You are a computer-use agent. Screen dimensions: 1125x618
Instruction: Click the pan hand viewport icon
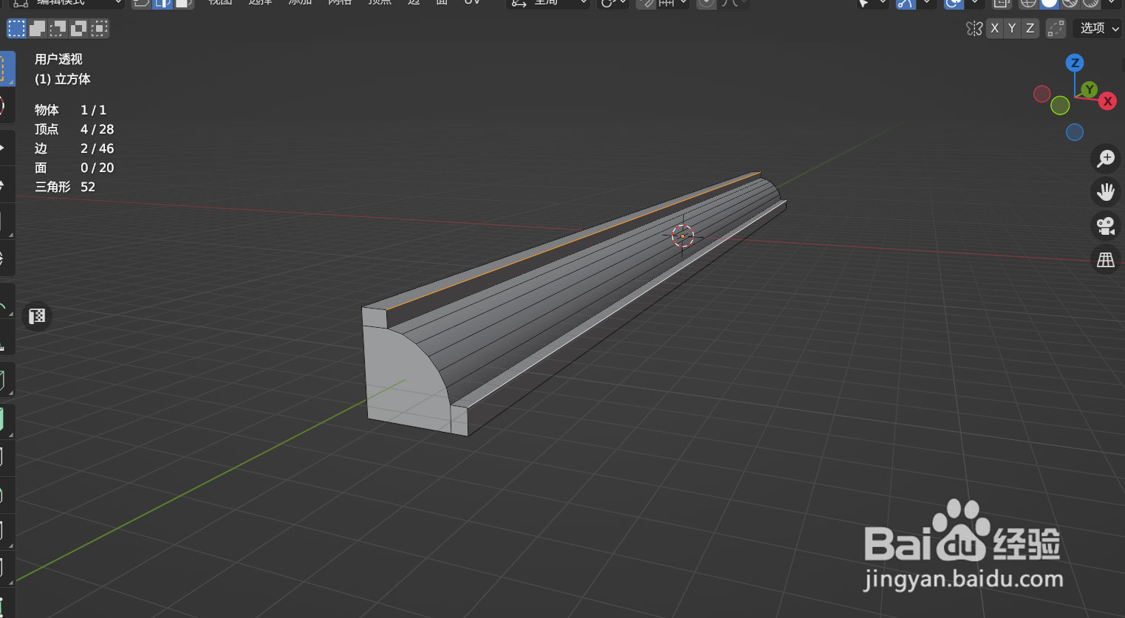pyautogui.click(x=1106, y=192)
